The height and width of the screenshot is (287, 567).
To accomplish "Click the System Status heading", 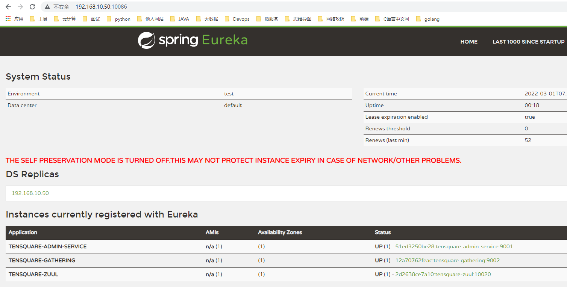I will click(x=38, y=77).
